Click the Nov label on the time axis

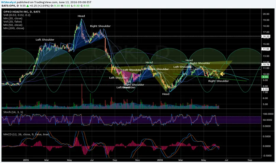tap(137, 160)
